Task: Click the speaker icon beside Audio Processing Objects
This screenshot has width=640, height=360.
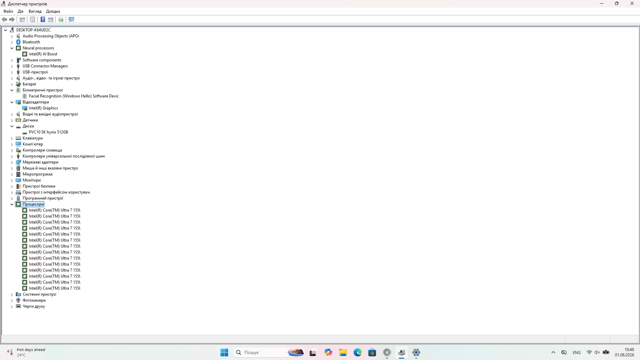Action: (18, 36)
